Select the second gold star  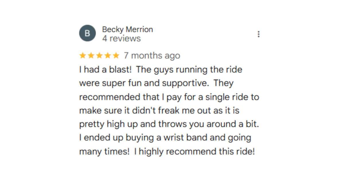click(91, 55)
